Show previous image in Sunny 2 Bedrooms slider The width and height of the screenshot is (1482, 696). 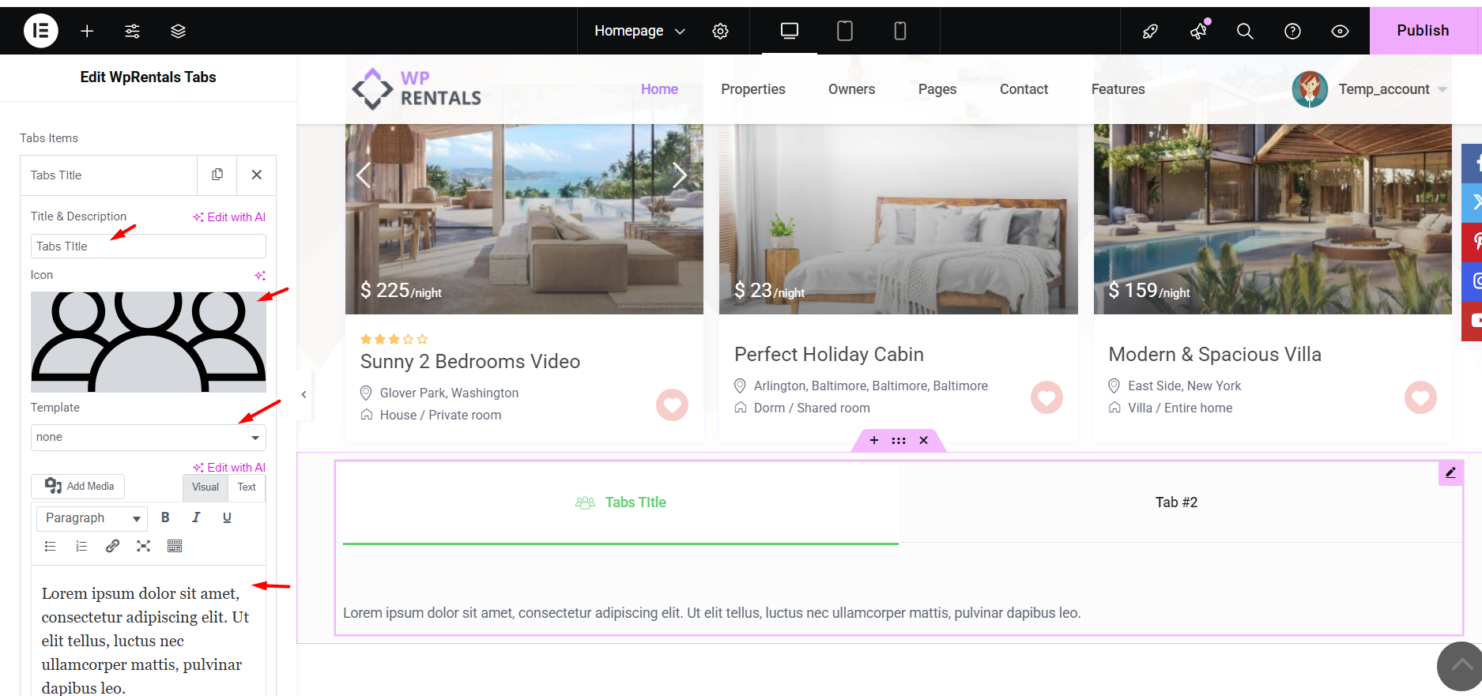(364, 175)
